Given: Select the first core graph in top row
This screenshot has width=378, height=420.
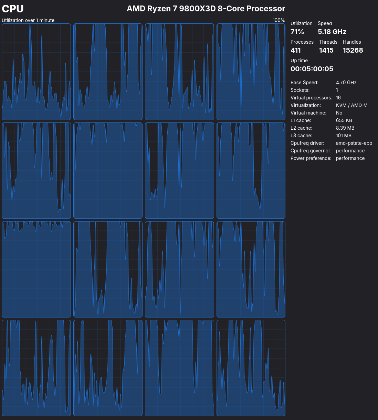Looking at the screenshot, I should click(x=36, y=72).
